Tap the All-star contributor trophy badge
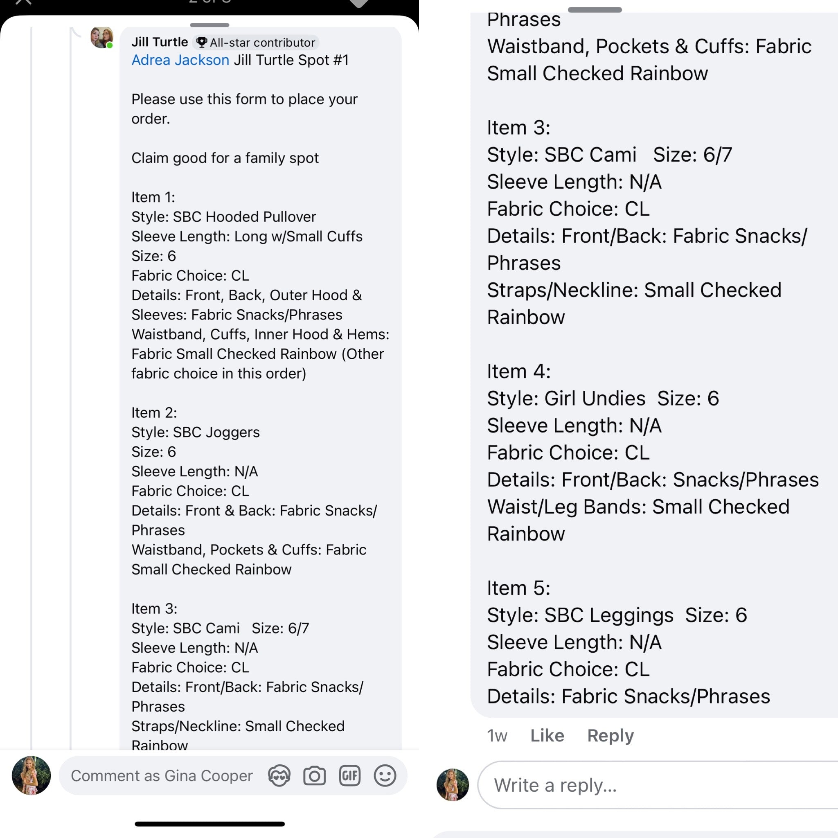The height and width of the screenshot is (838, 838). click(256, 43)
